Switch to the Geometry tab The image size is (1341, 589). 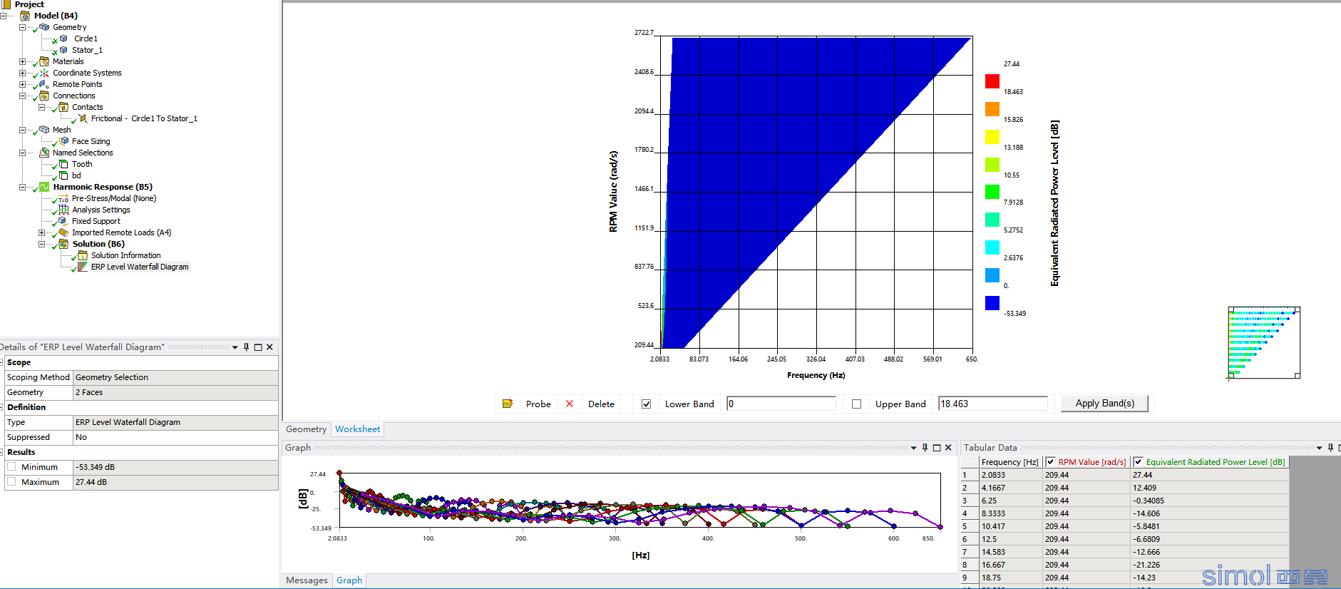tap(306, 429)
